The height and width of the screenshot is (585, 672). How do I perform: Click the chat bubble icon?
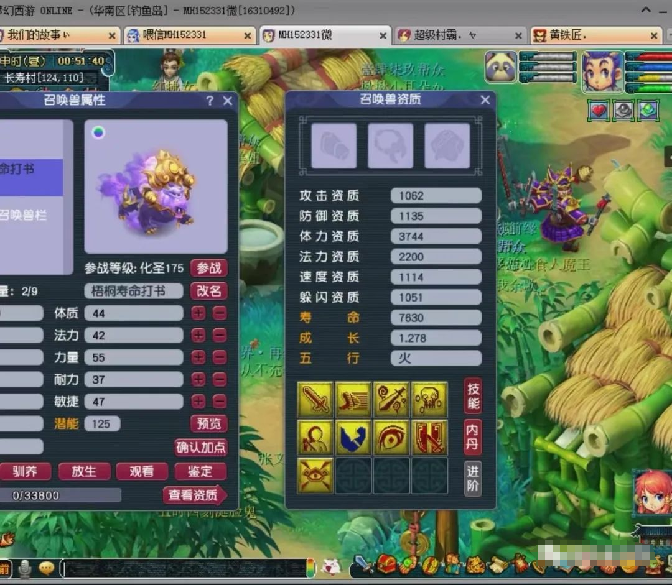pos(46,568)
